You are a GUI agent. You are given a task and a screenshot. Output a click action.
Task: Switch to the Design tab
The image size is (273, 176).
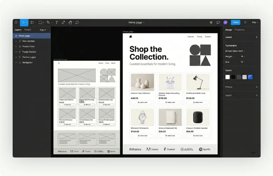229,30
